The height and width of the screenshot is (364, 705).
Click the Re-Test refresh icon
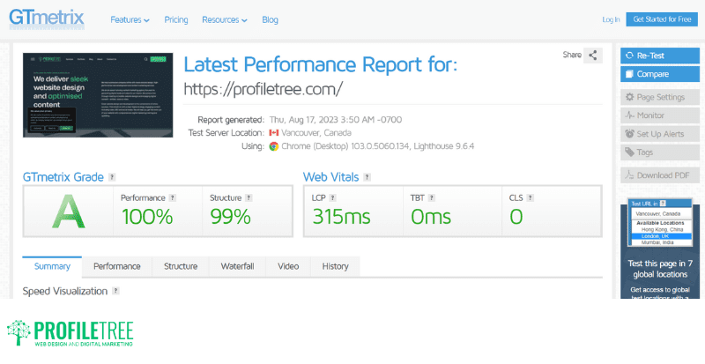coord(629,56)
